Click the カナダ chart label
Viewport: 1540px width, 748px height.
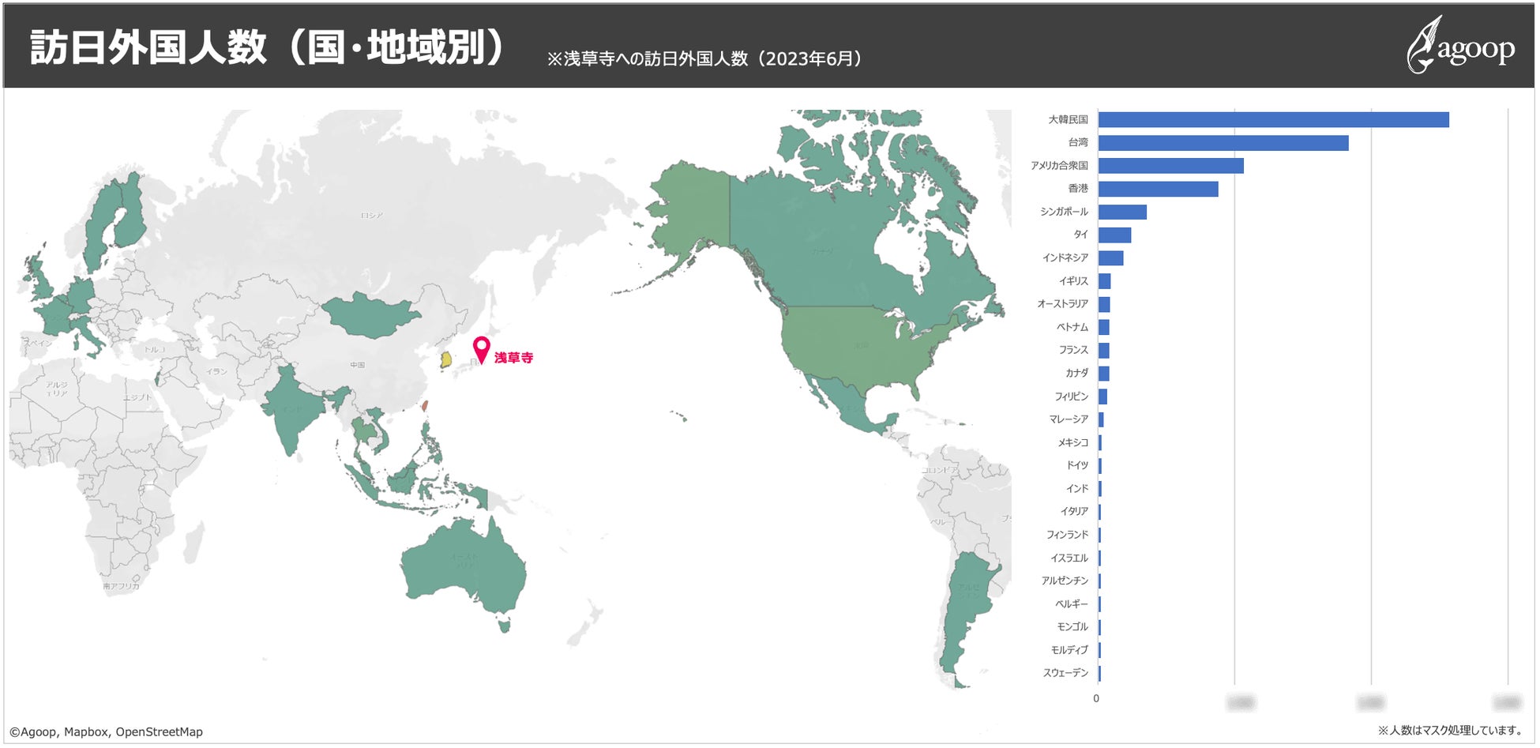1076,373
